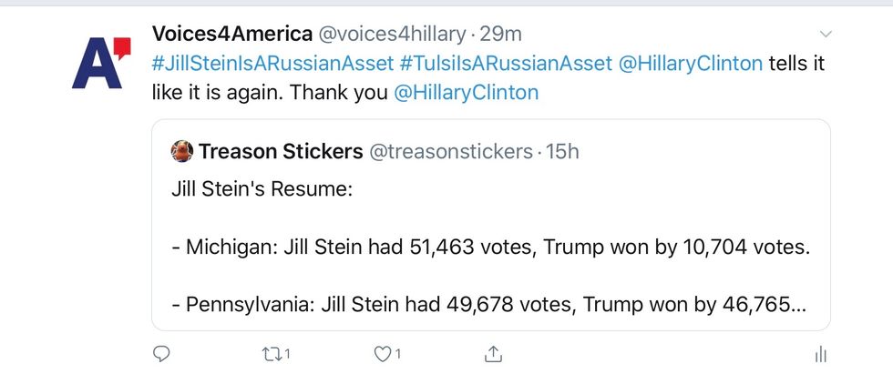Open quoted tweet 15h timestamp
The width and height of the screenshot is (893, 374).
(x=562, y=151)
